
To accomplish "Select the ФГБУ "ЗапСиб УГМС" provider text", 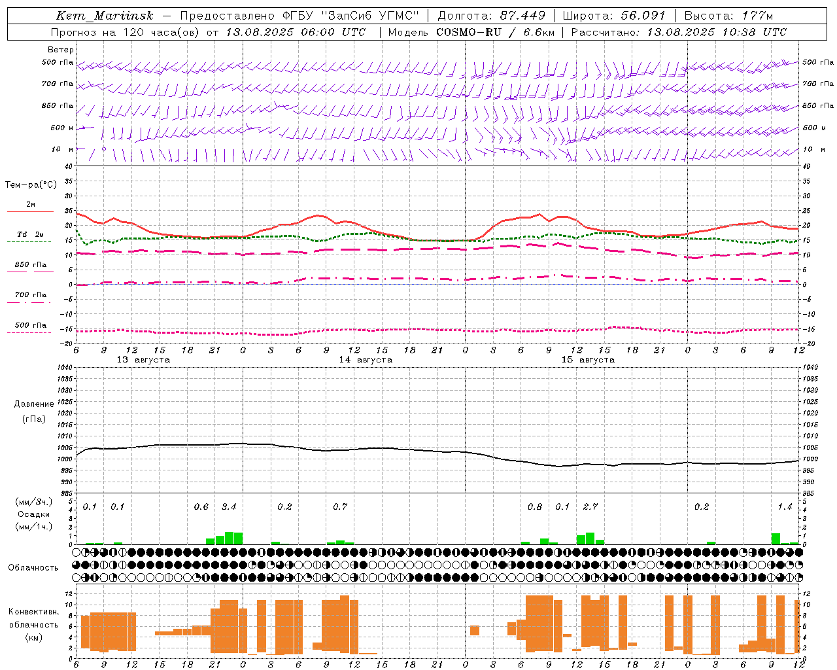I will [x=349, y=16].
